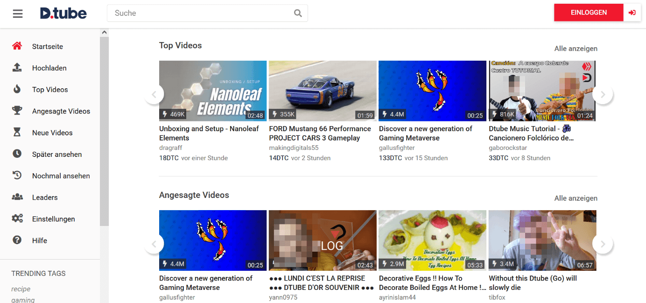Click the Hochladen upload icon
646x303 pixels.
(x=17, y=68)
